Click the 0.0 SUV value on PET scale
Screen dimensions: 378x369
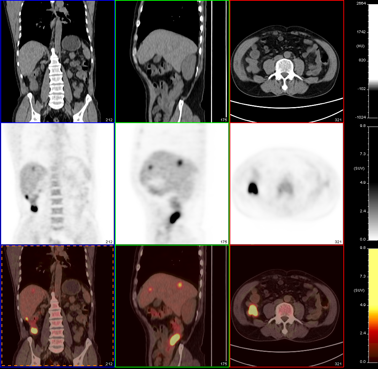363,239
